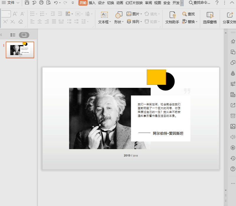
Task: Click the 分享文档 share document button
Action: (230, 18)
